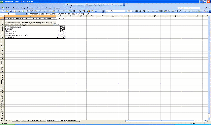
Task: Click the vertical scrollbar down arrow
Action: tap(209, 119)
